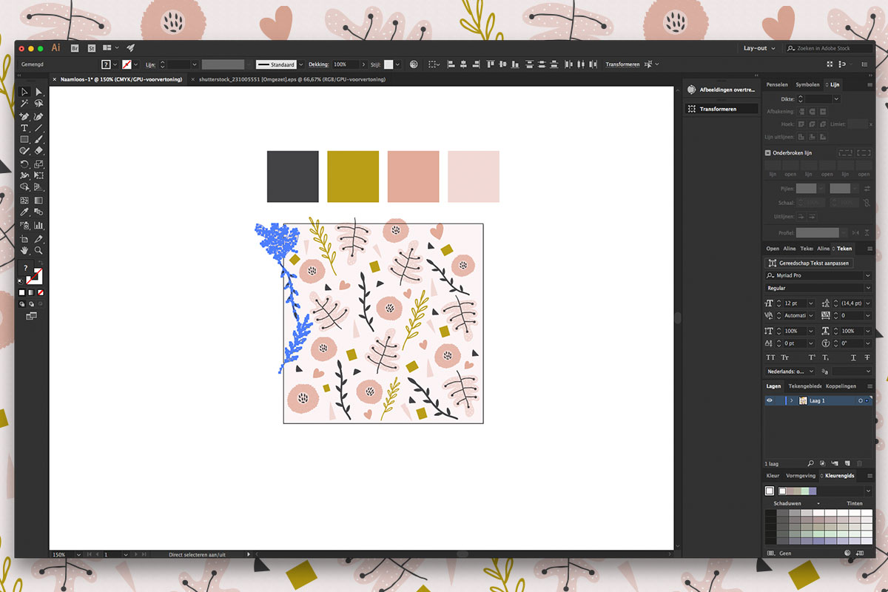Switch to the Penselen panel tab
Image resolution: width=888 pixels, height=592 pixels.
[x=777, y=85]
